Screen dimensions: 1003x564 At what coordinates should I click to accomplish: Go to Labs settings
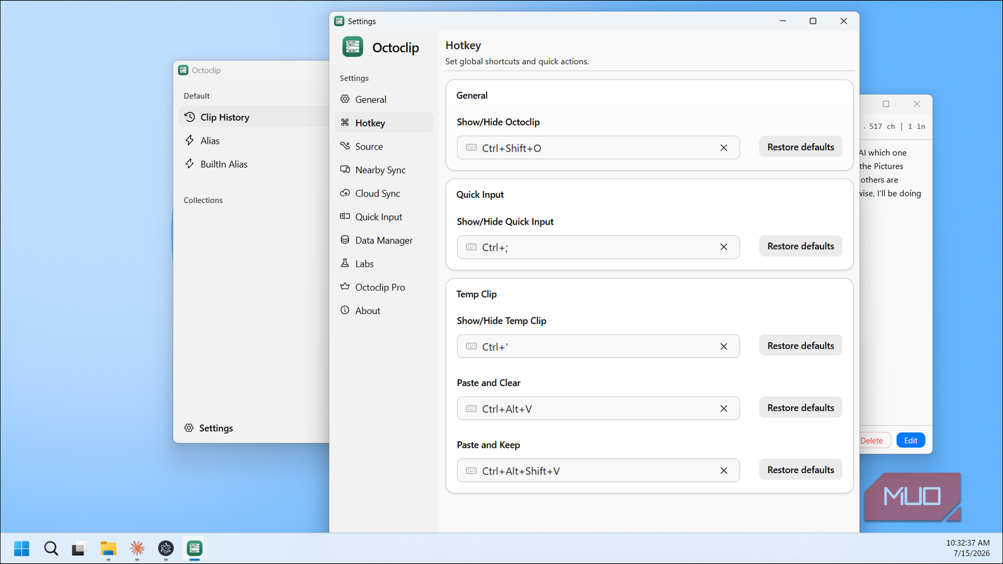(x=384, y=263)
